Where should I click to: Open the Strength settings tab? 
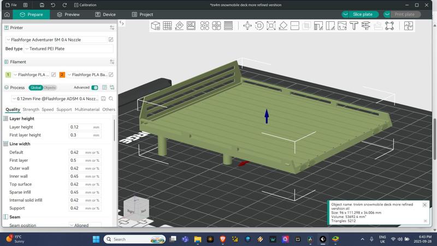coord(31,109)
